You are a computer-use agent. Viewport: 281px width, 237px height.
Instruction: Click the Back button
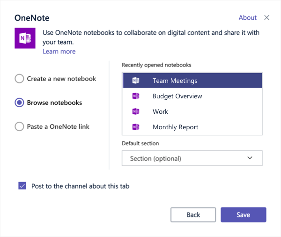point(193,215)
